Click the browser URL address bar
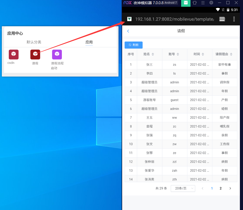The height and width of the screenshot is (210, 243). point(174,19)
